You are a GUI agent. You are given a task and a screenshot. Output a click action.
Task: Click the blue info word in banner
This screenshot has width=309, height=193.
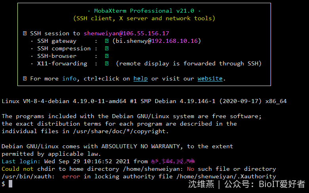[69, 78]
